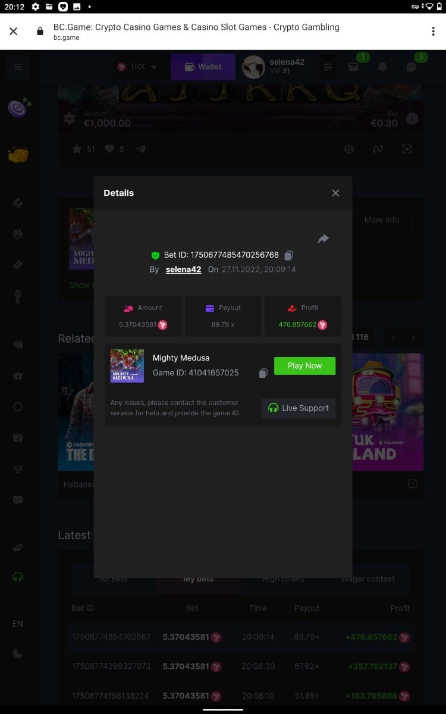Viewport: 446px width, 714px height.
Task: Open the chat bubble icon
Action: [x=411, y=67]
